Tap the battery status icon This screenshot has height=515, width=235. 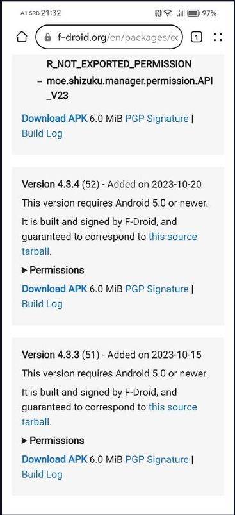coord(194,13)
